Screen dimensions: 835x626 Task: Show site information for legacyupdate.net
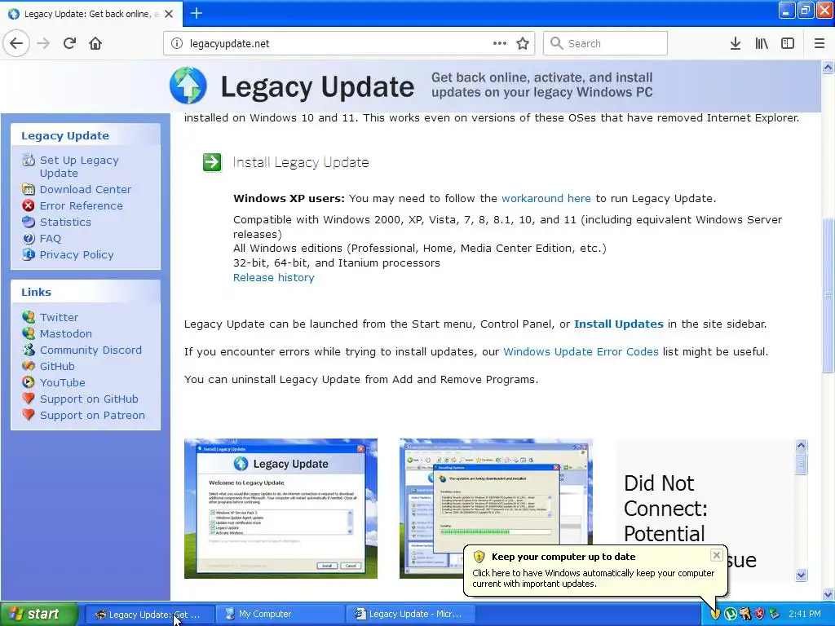pos(177,44)
